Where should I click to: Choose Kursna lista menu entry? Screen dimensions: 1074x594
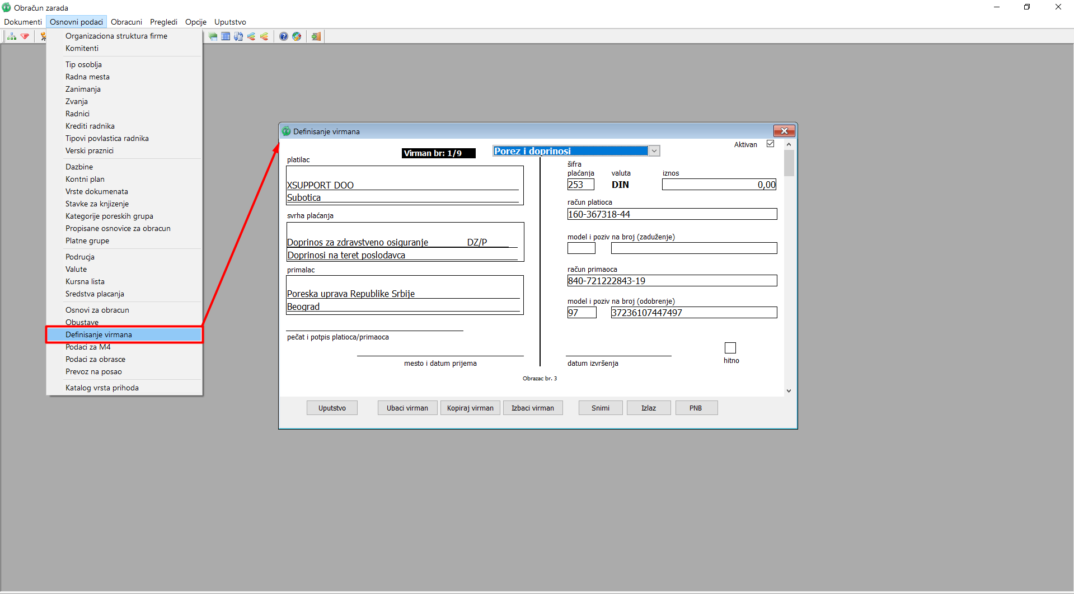85,281
